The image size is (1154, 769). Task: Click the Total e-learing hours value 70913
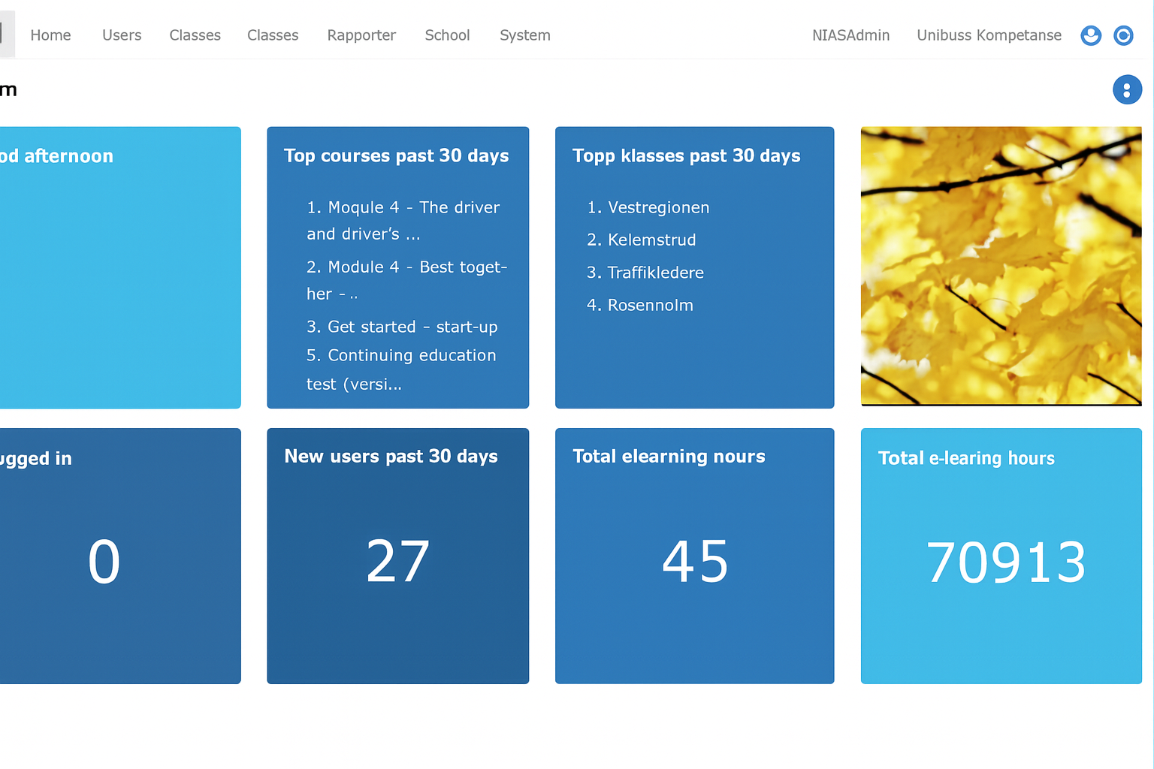pos(1006,562)
